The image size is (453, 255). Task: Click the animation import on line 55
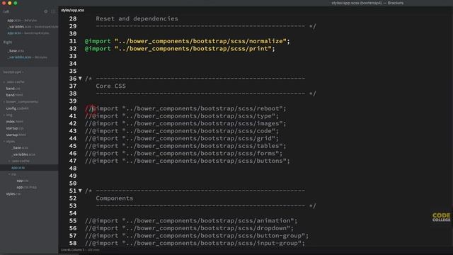click(191, 220)
